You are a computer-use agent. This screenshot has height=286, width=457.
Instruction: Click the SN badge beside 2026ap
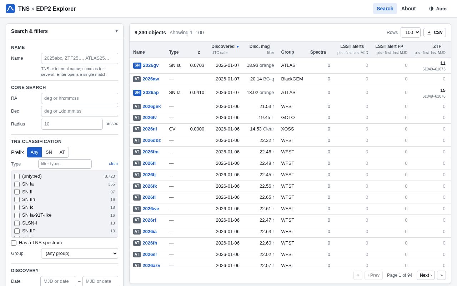point(137,93)
